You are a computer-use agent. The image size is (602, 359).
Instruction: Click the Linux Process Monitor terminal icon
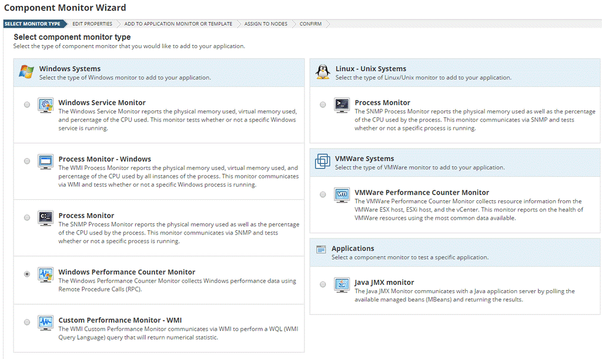[342, 105]
